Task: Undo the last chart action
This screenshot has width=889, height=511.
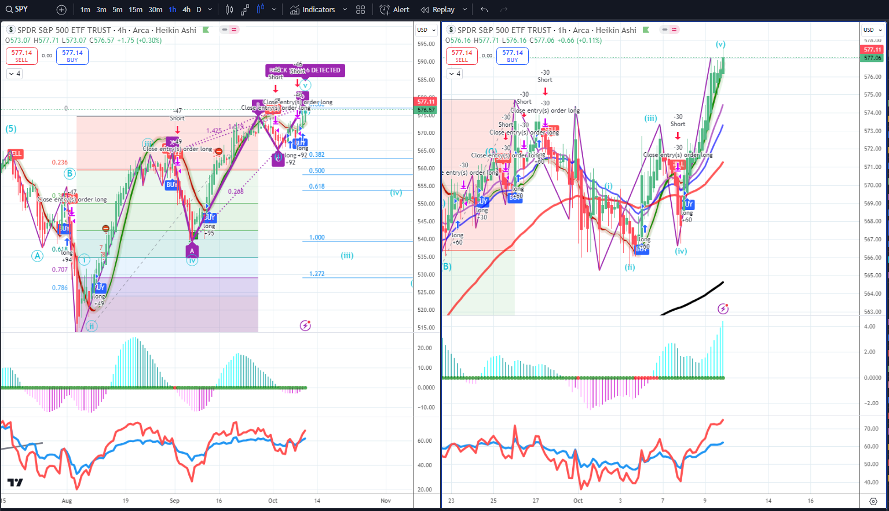Action: [484, 10]
